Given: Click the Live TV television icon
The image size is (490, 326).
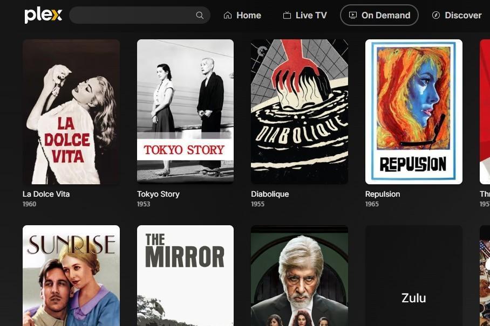Looking at the screenshot, I should tap(287, 15).
